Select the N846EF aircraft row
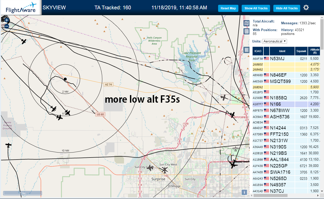The height and width of the screenshot is (199, 324). click(x=286, y=75)
